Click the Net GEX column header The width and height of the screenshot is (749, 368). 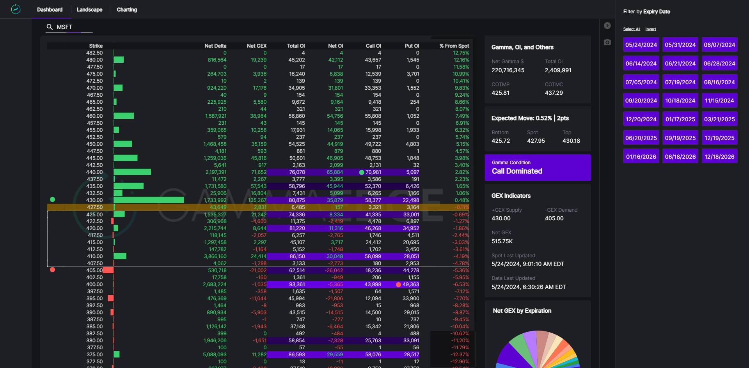[256, 46]
